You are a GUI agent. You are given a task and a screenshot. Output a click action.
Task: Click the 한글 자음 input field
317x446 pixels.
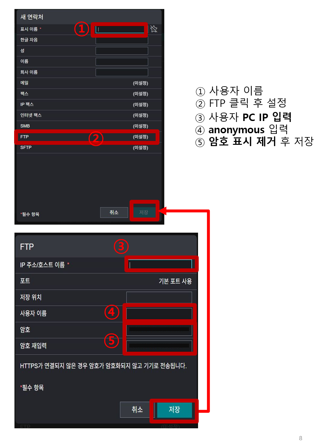122,40
